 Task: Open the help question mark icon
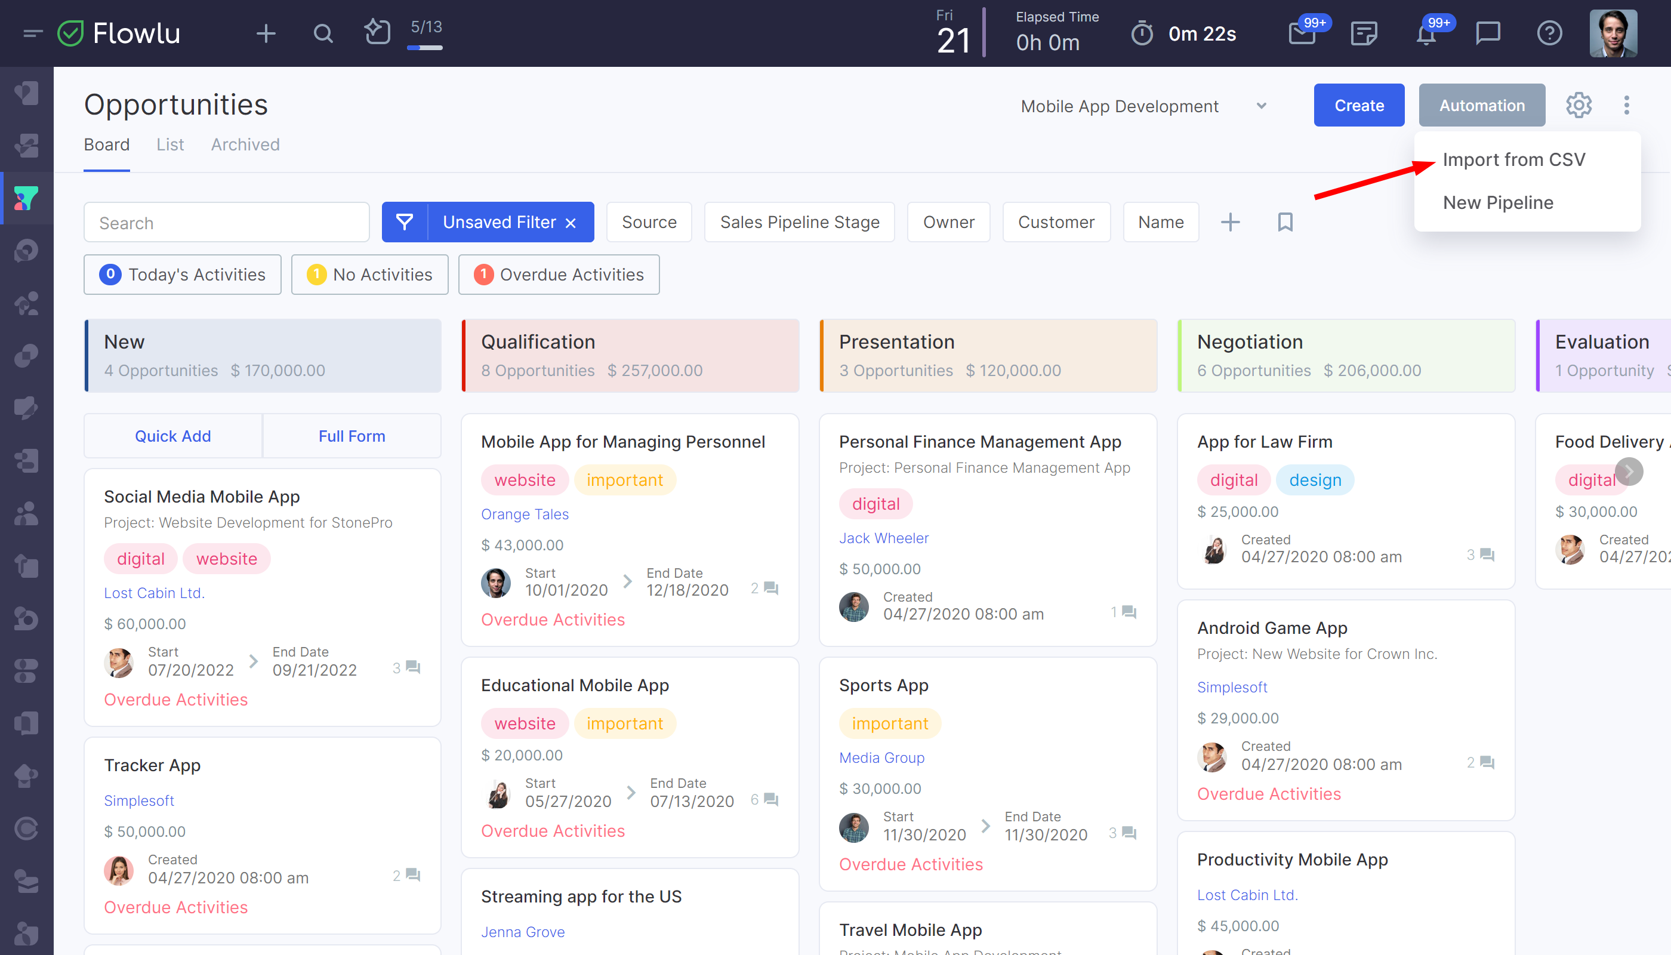point(1550,33)
